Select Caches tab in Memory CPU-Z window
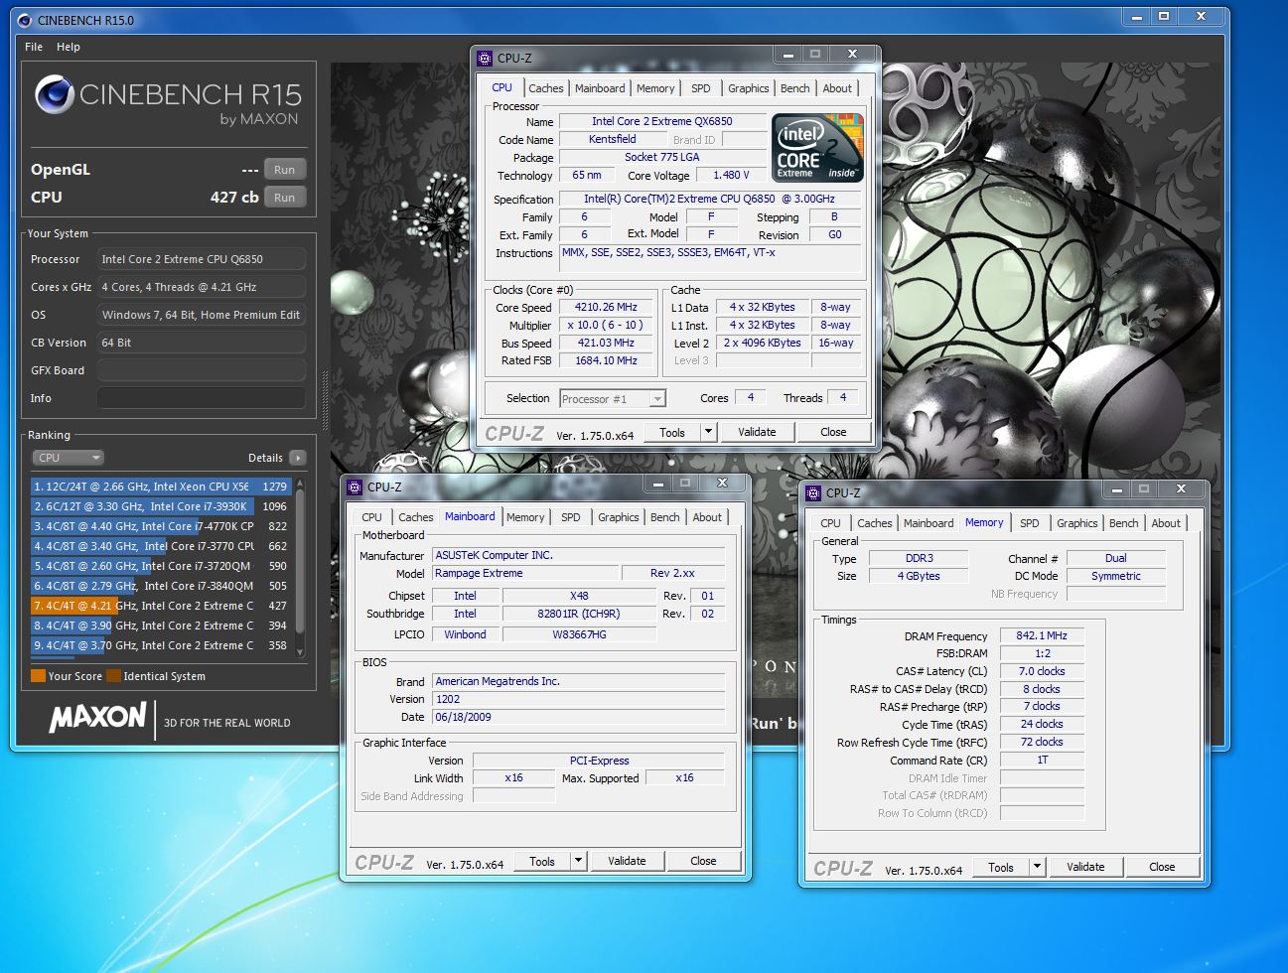The height and width of the screenshot is (973, 1288). [875, 523]
